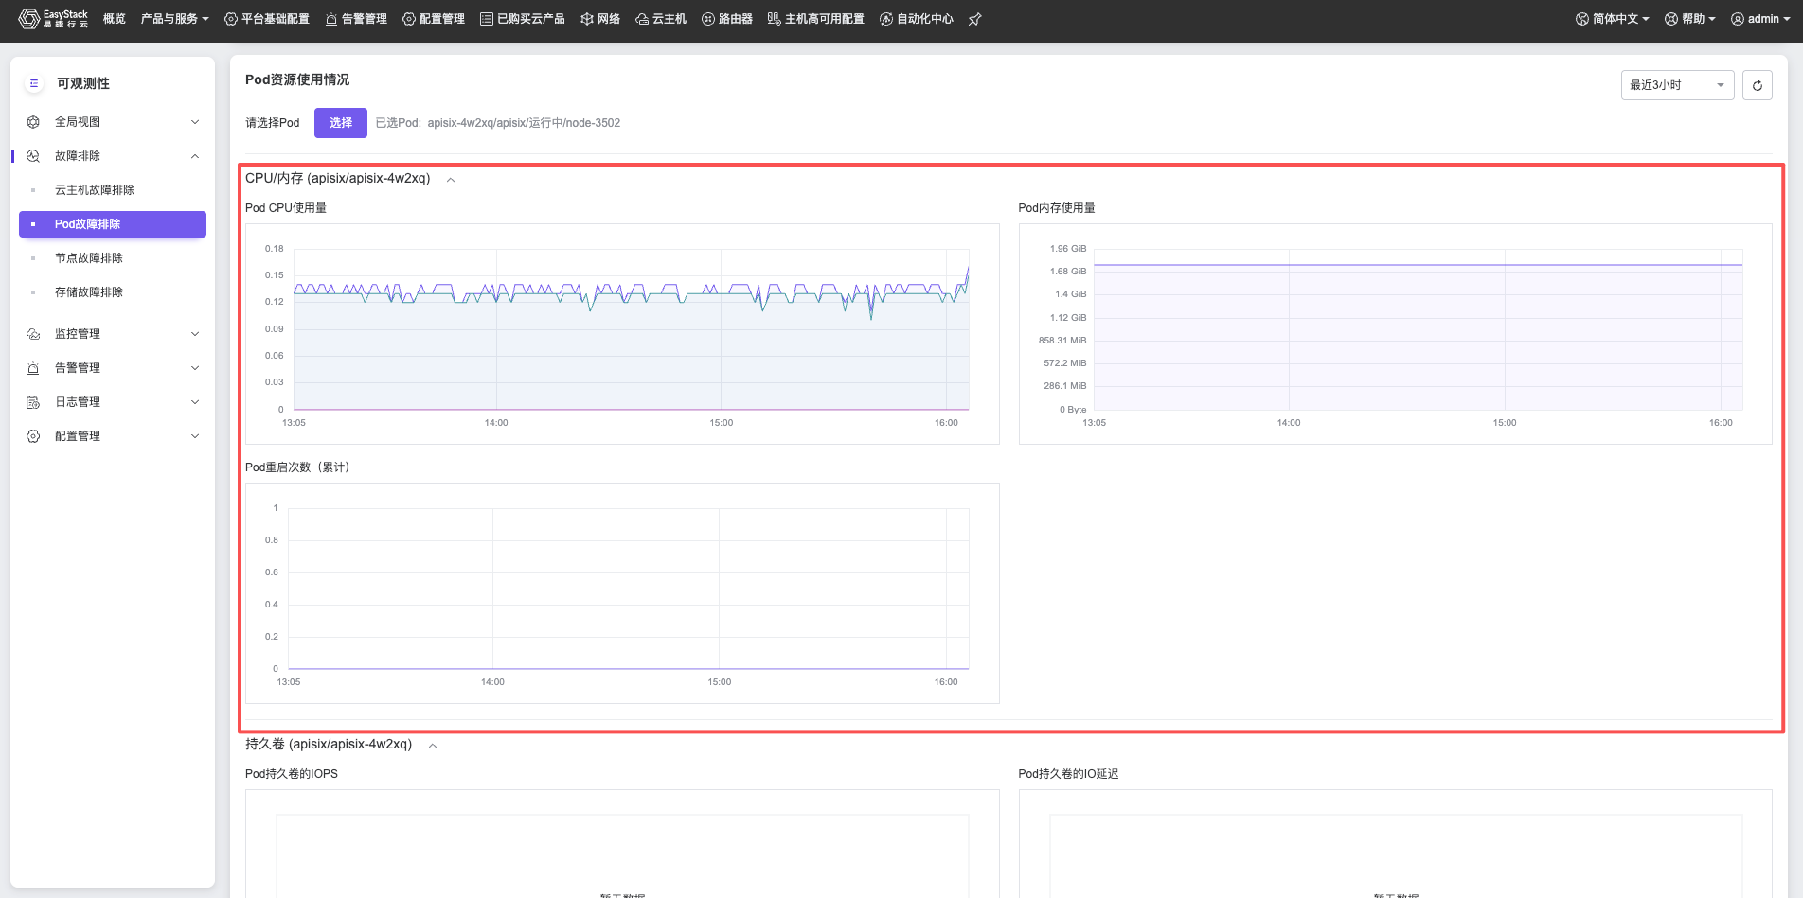This screenshot has width=1803, height=898.
Task: Click the 监控管理 sidebar icon
Action: click(33, 334)
